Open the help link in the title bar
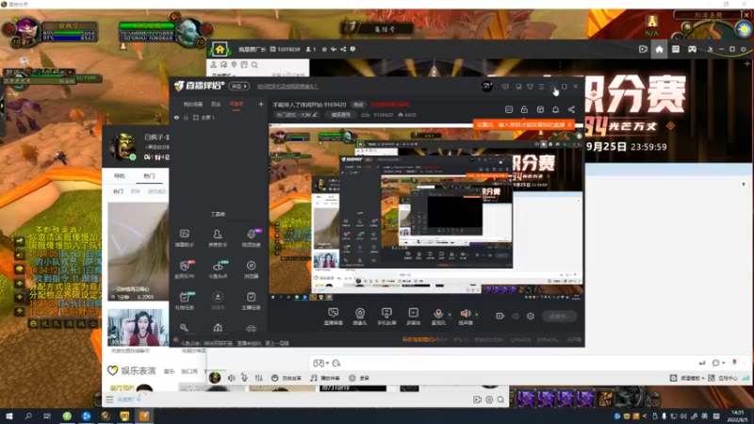The width and height of the screenshot is (754, 424). [x=287, y=87]
